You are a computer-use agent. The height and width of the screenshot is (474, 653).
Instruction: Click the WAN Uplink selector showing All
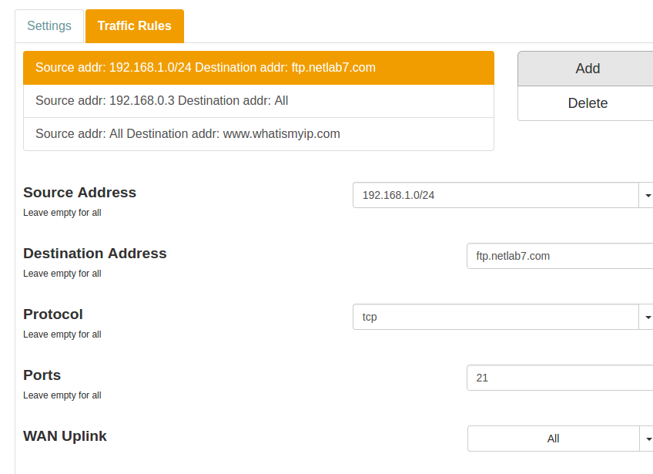(553, 439)
